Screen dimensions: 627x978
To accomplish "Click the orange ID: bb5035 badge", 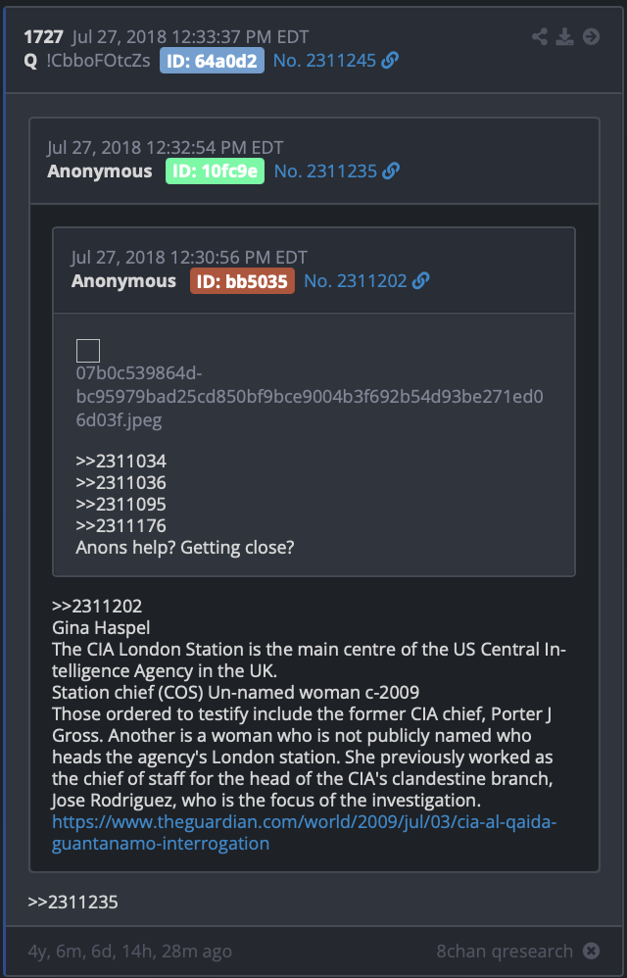I will point(242,281).
